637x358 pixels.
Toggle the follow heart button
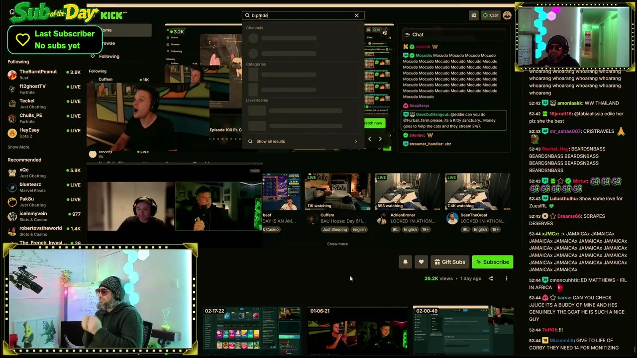pos(421,262)
